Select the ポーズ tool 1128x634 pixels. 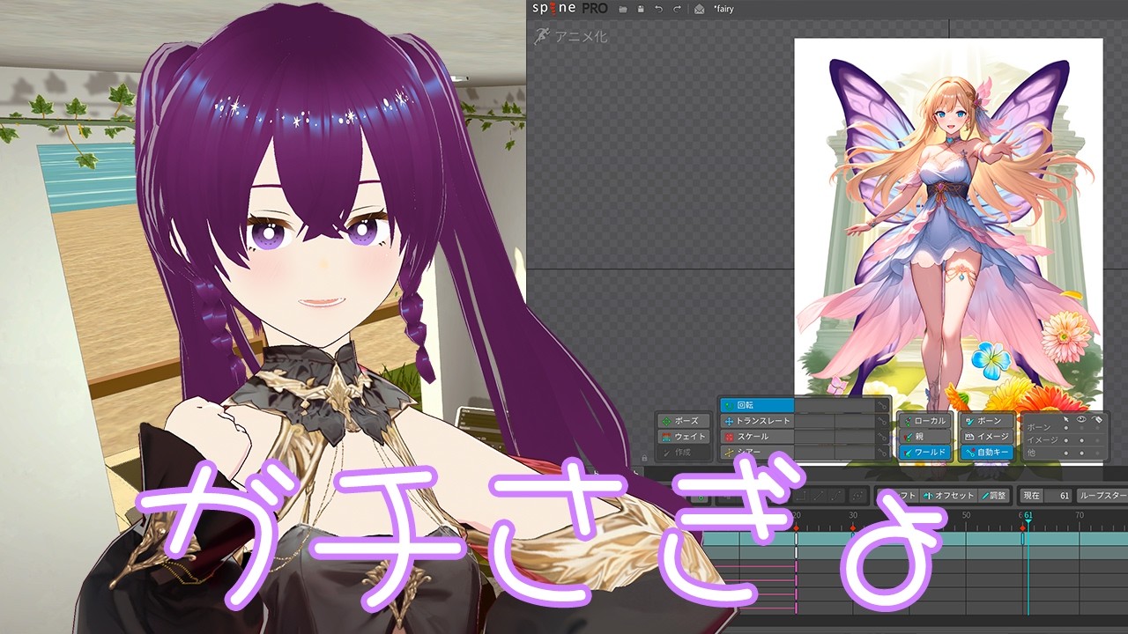[x=684, y=421]
